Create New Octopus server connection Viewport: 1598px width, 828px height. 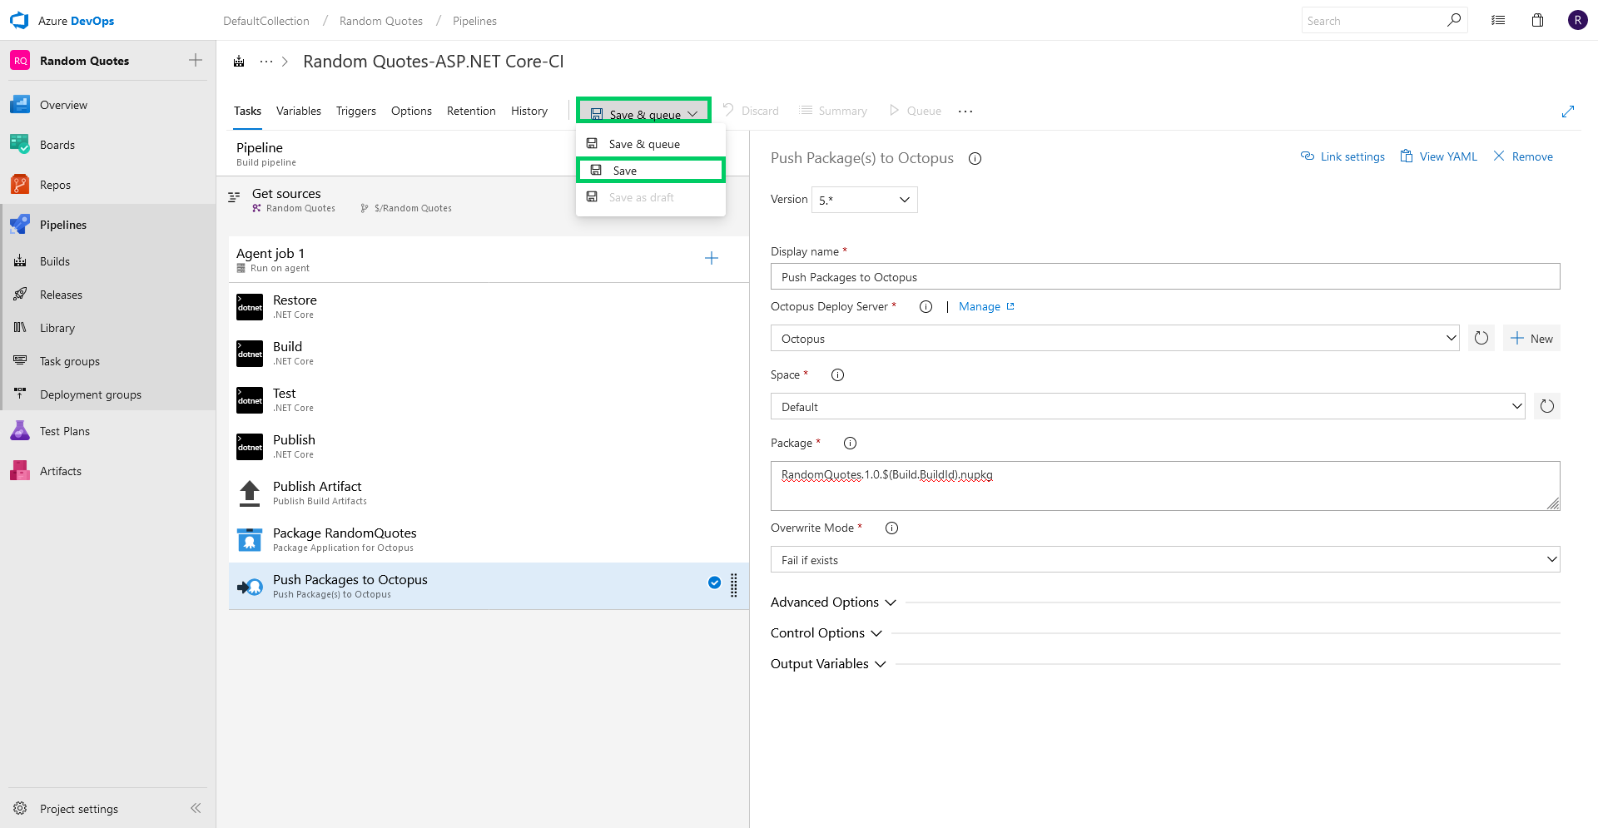(1531, 338)
